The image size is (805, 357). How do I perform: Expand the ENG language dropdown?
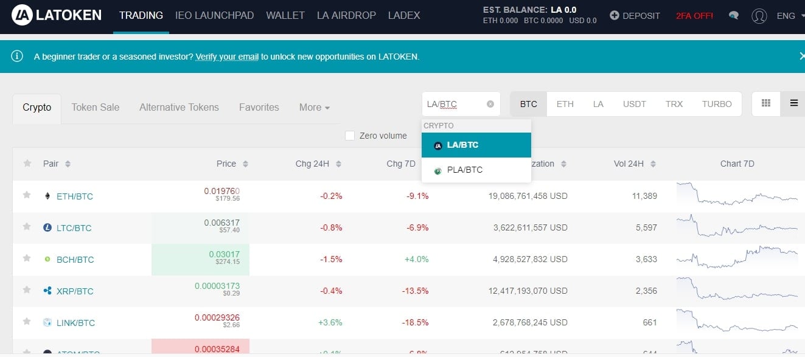pos(790,16)
